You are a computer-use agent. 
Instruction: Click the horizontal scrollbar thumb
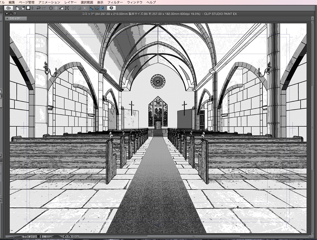[x=193, y=237]
